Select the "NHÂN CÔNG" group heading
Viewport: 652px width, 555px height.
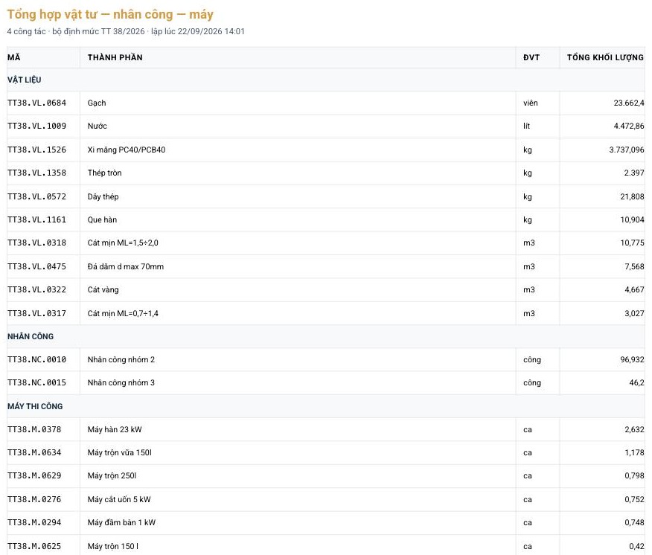31,336
